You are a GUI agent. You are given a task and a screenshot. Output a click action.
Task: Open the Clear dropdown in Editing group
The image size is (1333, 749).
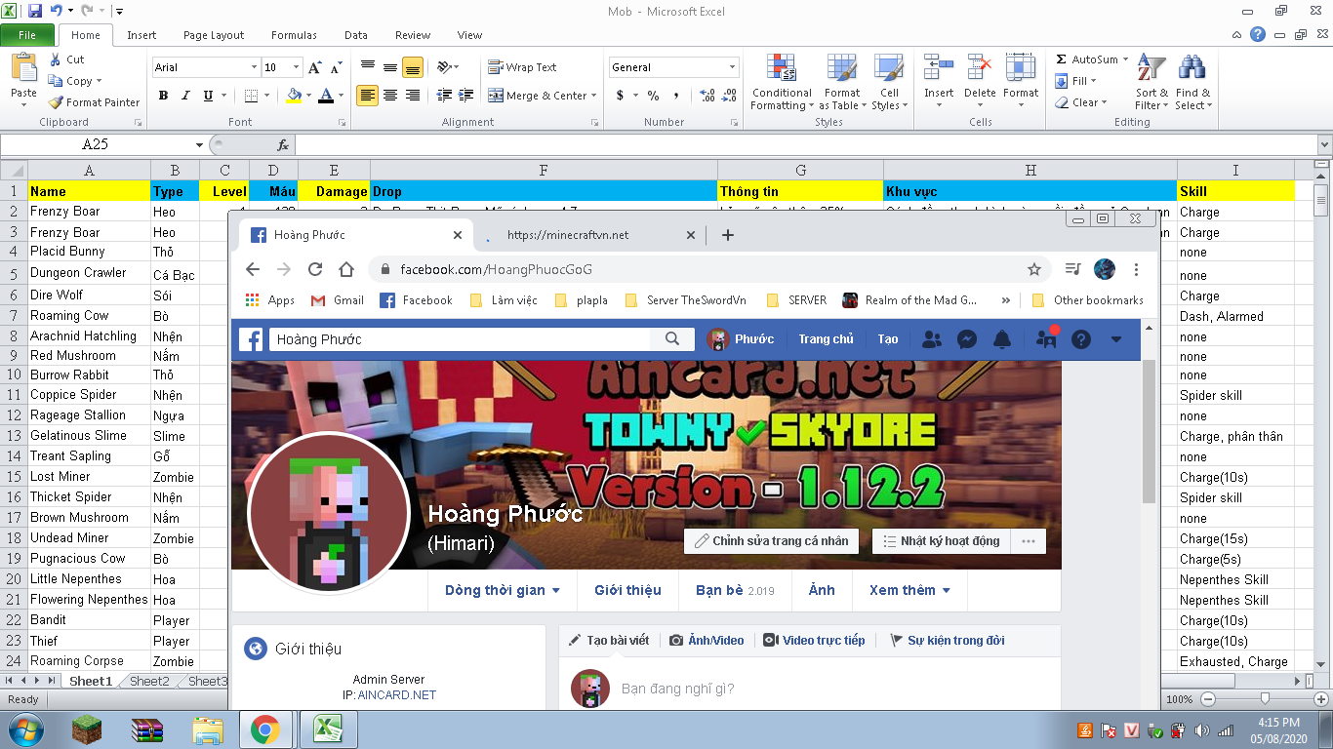click(x=1104, y=102)
